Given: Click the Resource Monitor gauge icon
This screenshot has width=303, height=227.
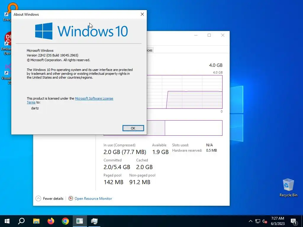Looking at the screenshot, I should click(71, 198).
